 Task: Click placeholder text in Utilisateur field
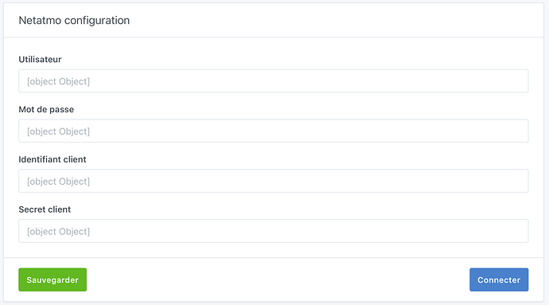click(x=58, y=81)
